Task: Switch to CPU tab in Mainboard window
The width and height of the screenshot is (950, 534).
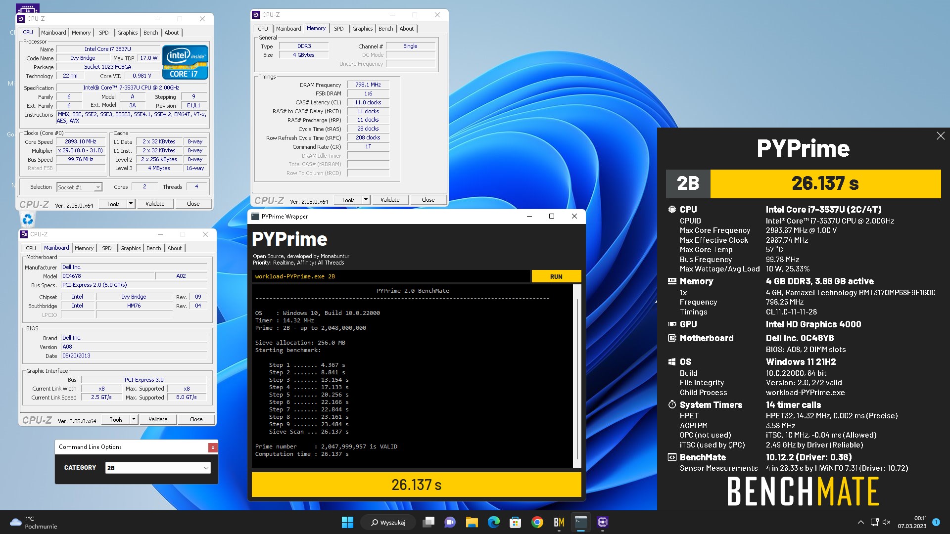Action: click(31, 248)
